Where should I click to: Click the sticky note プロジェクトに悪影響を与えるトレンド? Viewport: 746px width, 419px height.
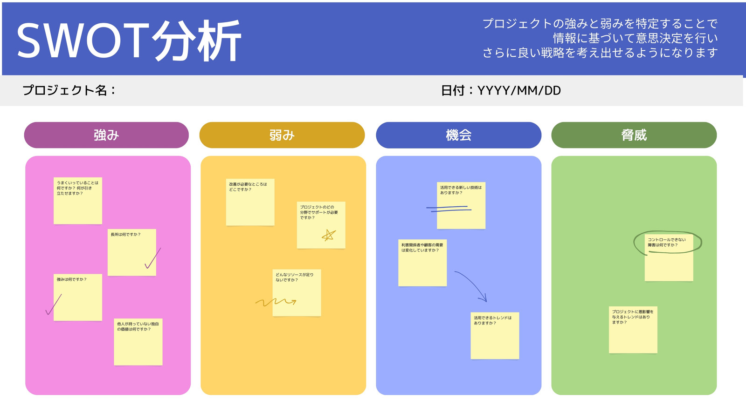[633, 330]
